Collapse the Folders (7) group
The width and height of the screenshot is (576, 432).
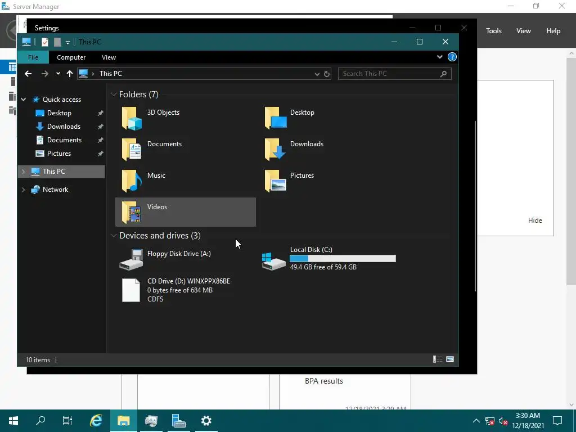tap(114, 94)
